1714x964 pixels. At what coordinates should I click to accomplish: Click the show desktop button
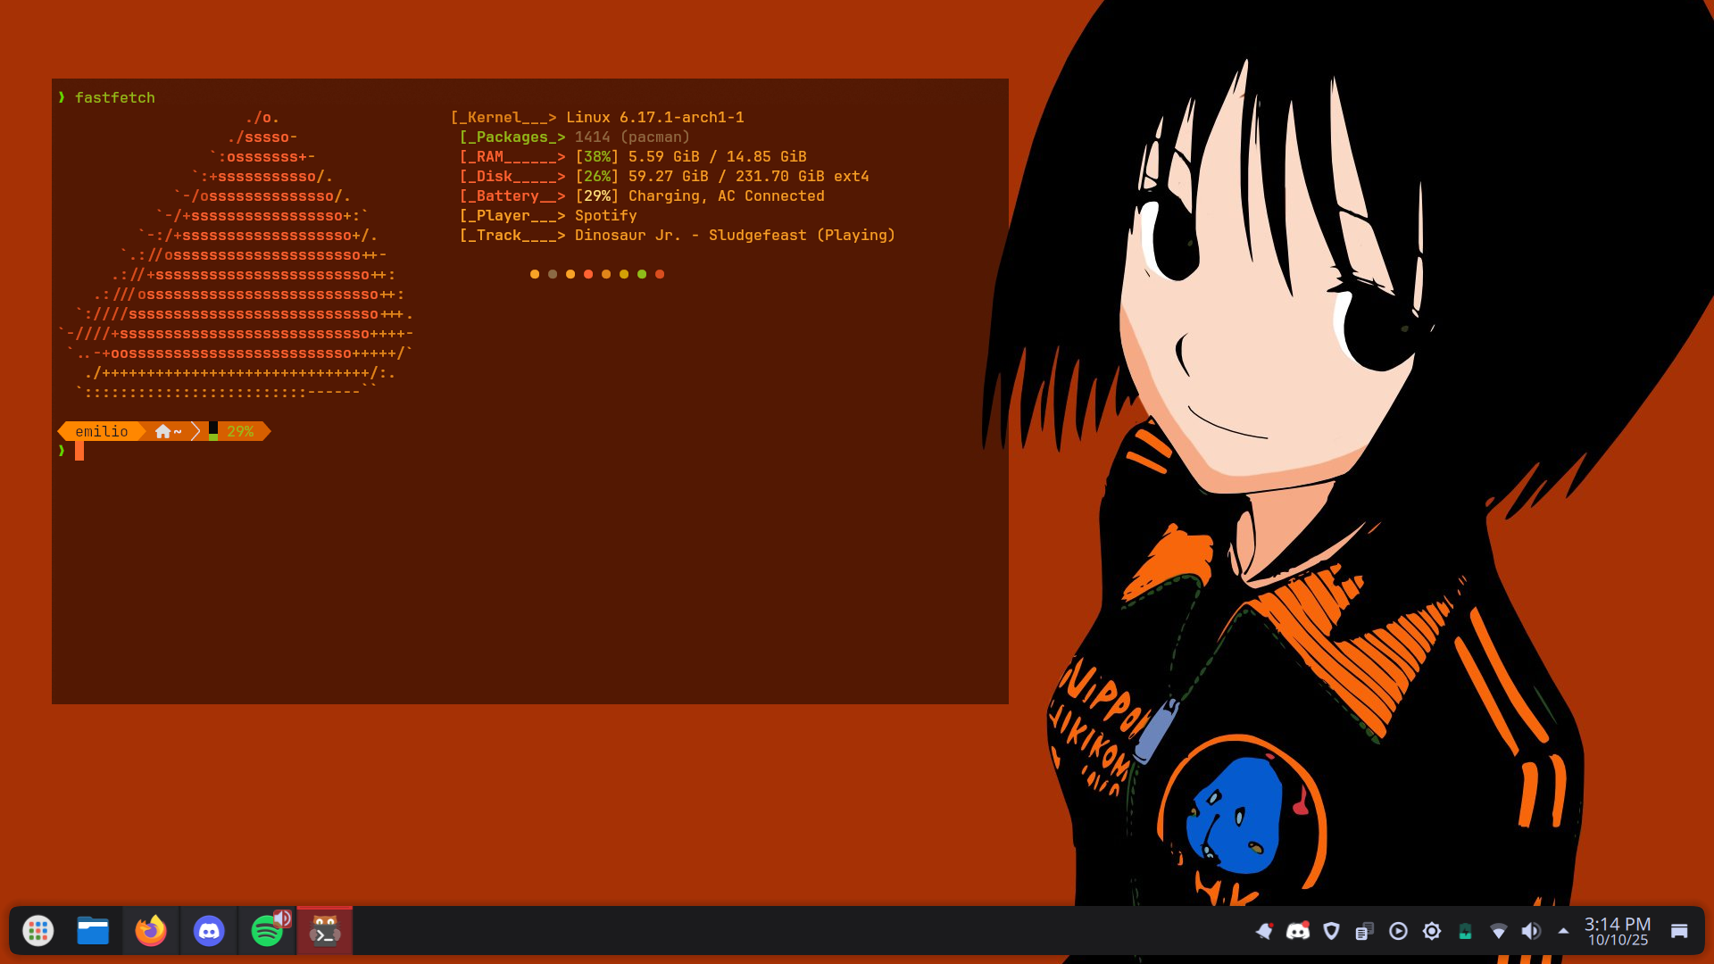click(x=1679, y=931)
